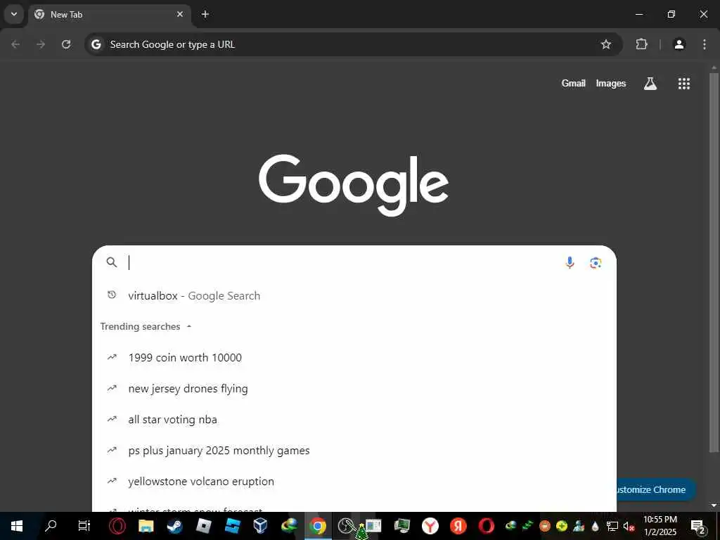This screenshot has height=540, width=720.
Task: Open the Chrome profile avatar
Action: [679, 44]
